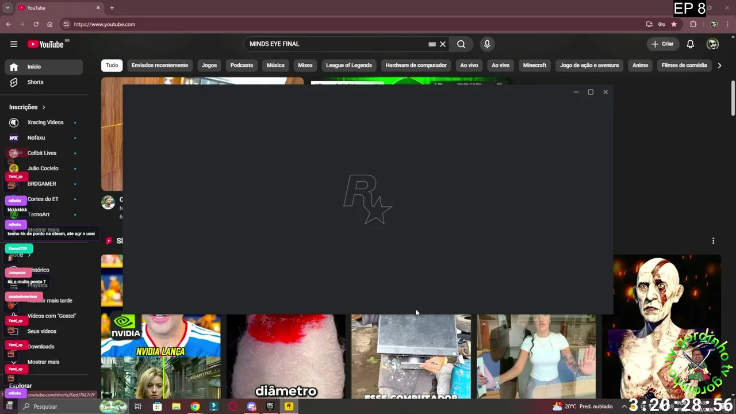The height and width of the screenshot is (414, 736).
Task: Click the Criar button
Action: 663,44
